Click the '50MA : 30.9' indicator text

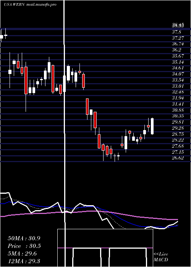24,238
